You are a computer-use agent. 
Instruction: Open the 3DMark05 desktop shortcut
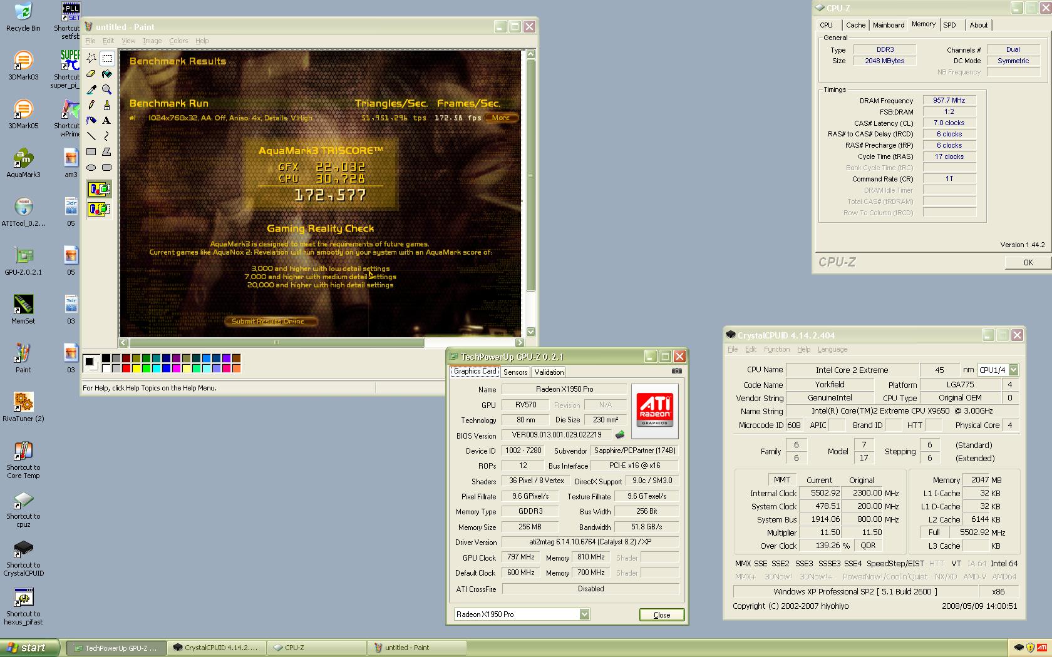coord(23,115)
